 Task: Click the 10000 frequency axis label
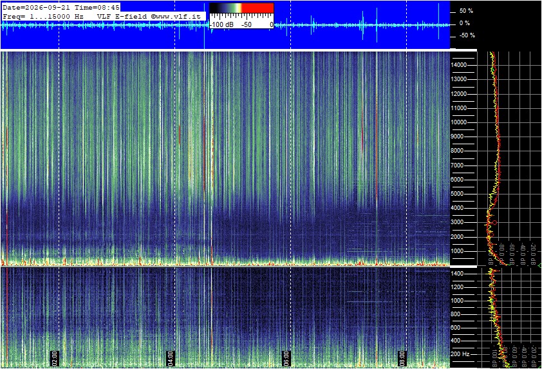(460, 122)
